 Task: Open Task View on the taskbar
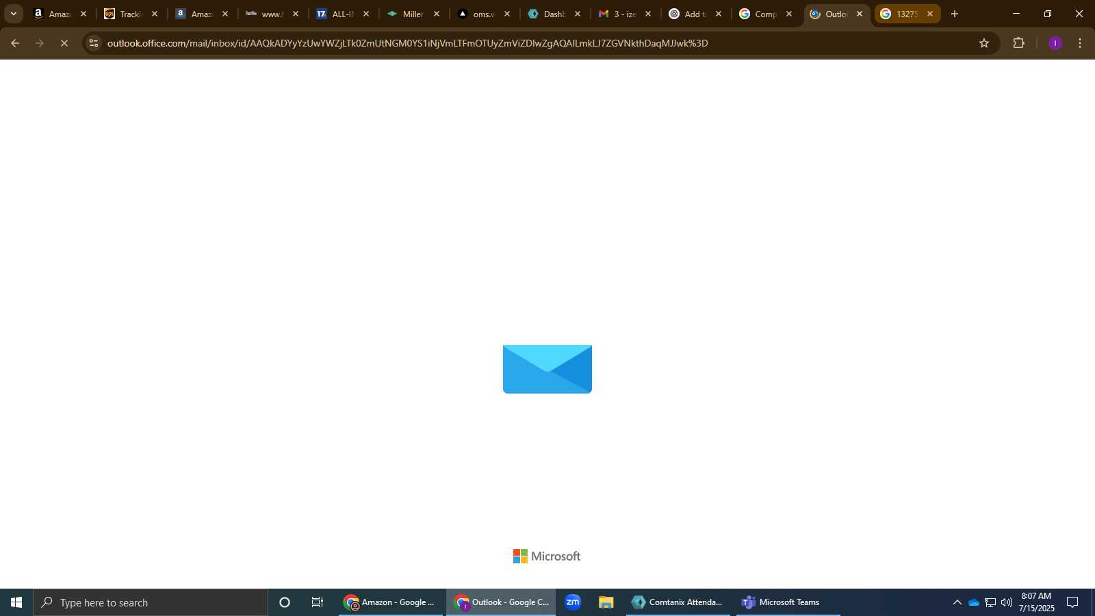tap(318, 602)
